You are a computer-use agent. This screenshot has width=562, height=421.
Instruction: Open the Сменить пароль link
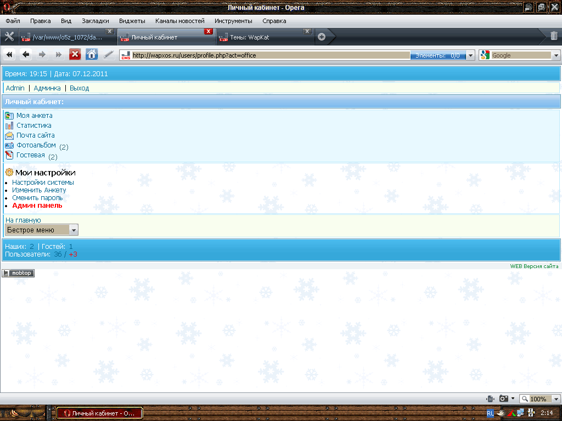(x=37, y=197)
